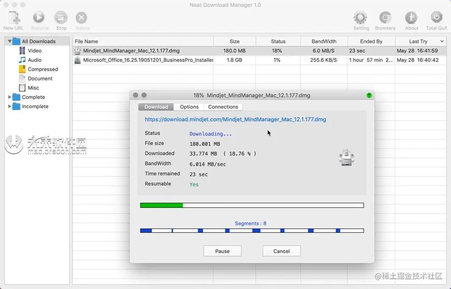
Task: Open the download.mindjet.com URL link
Action: 235,120
